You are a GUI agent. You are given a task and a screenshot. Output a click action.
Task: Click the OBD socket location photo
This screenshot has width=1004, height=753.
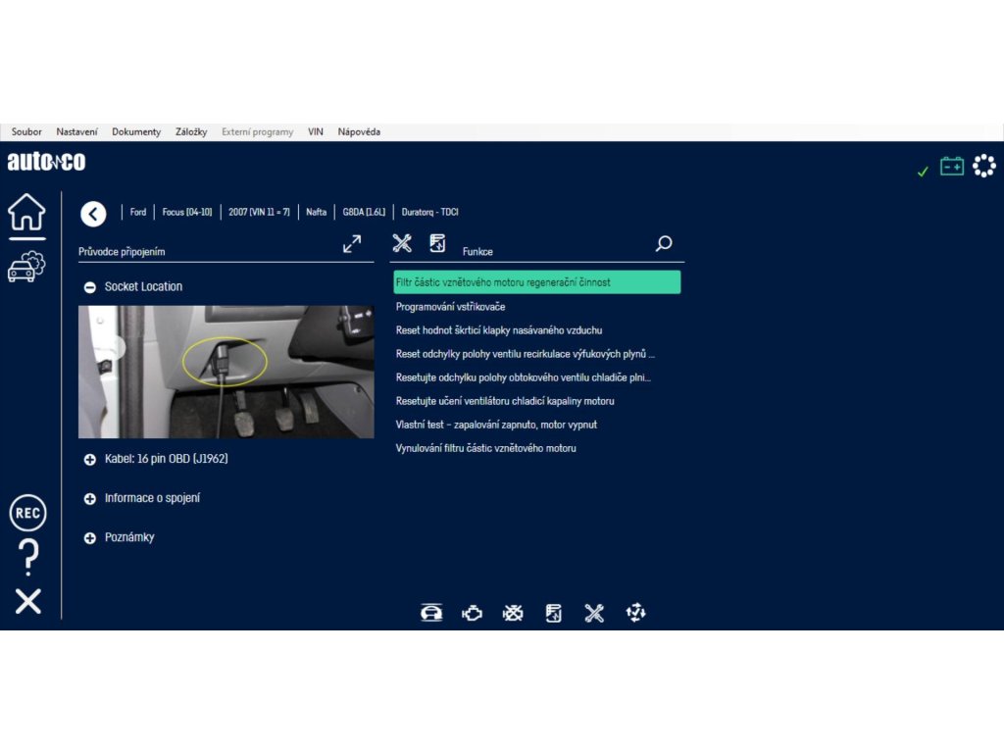click(226, 372)
